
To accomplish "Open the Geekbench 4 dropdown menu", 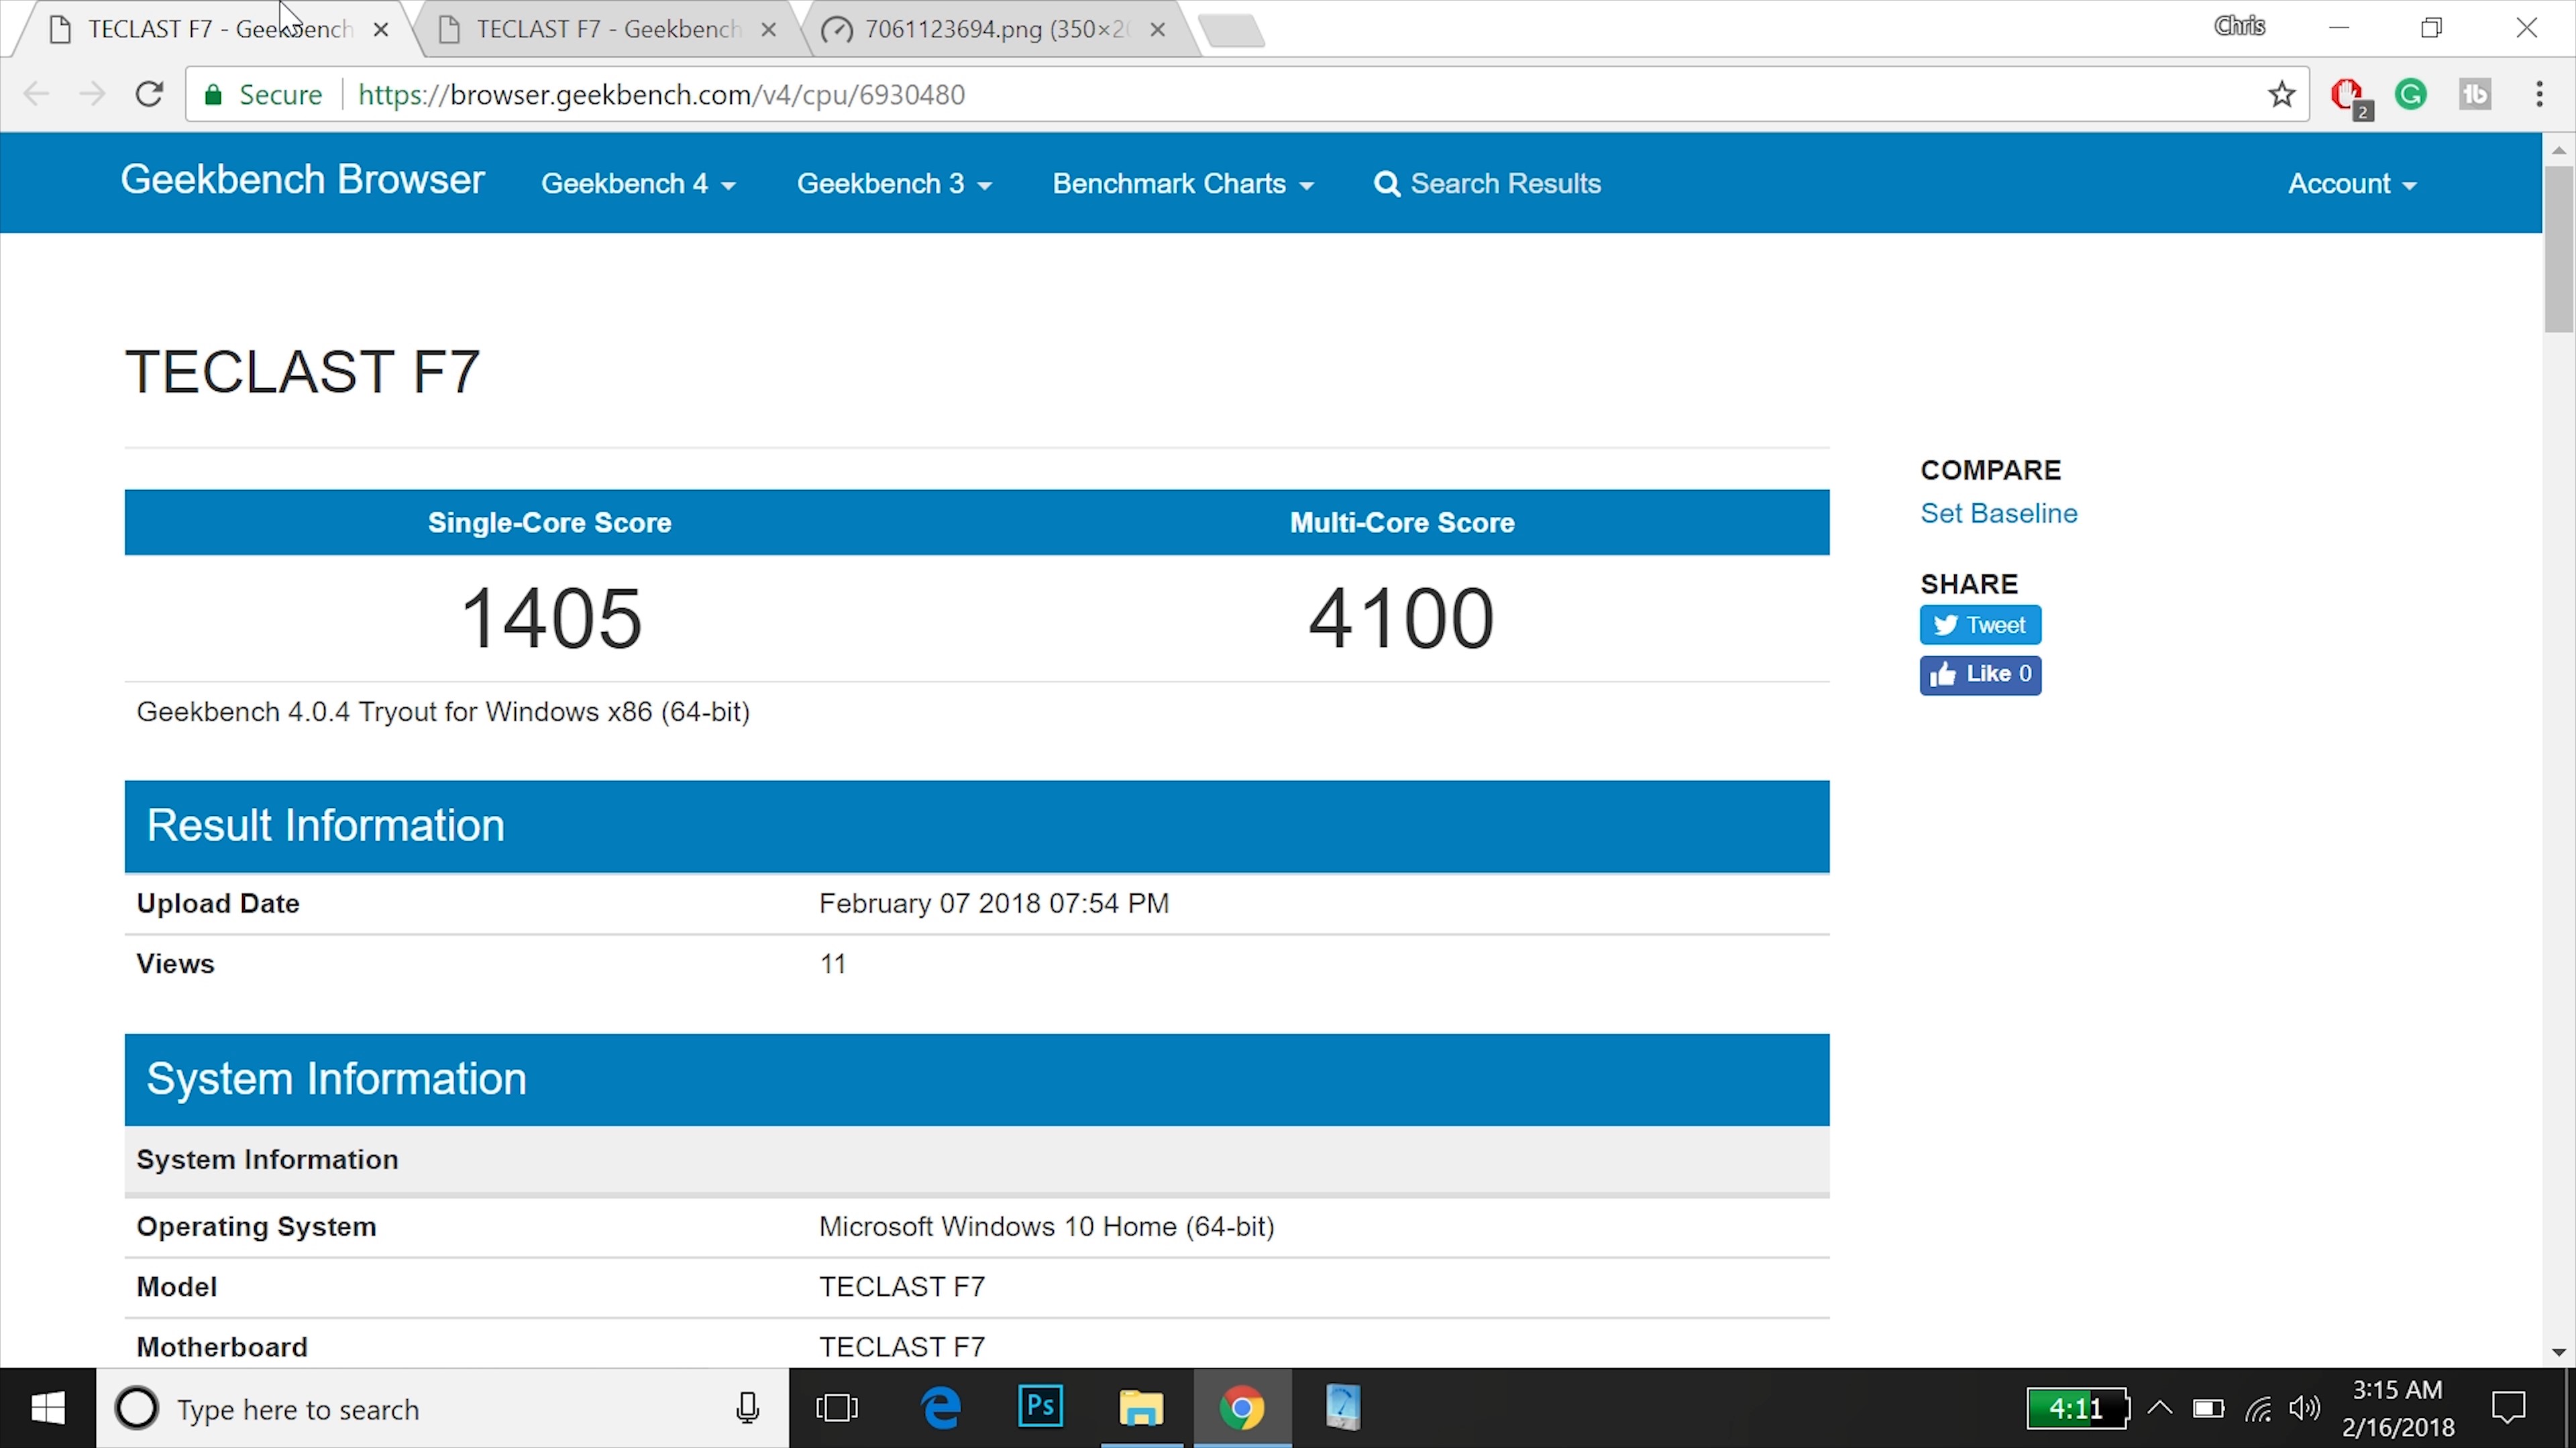I will (638, 184).
